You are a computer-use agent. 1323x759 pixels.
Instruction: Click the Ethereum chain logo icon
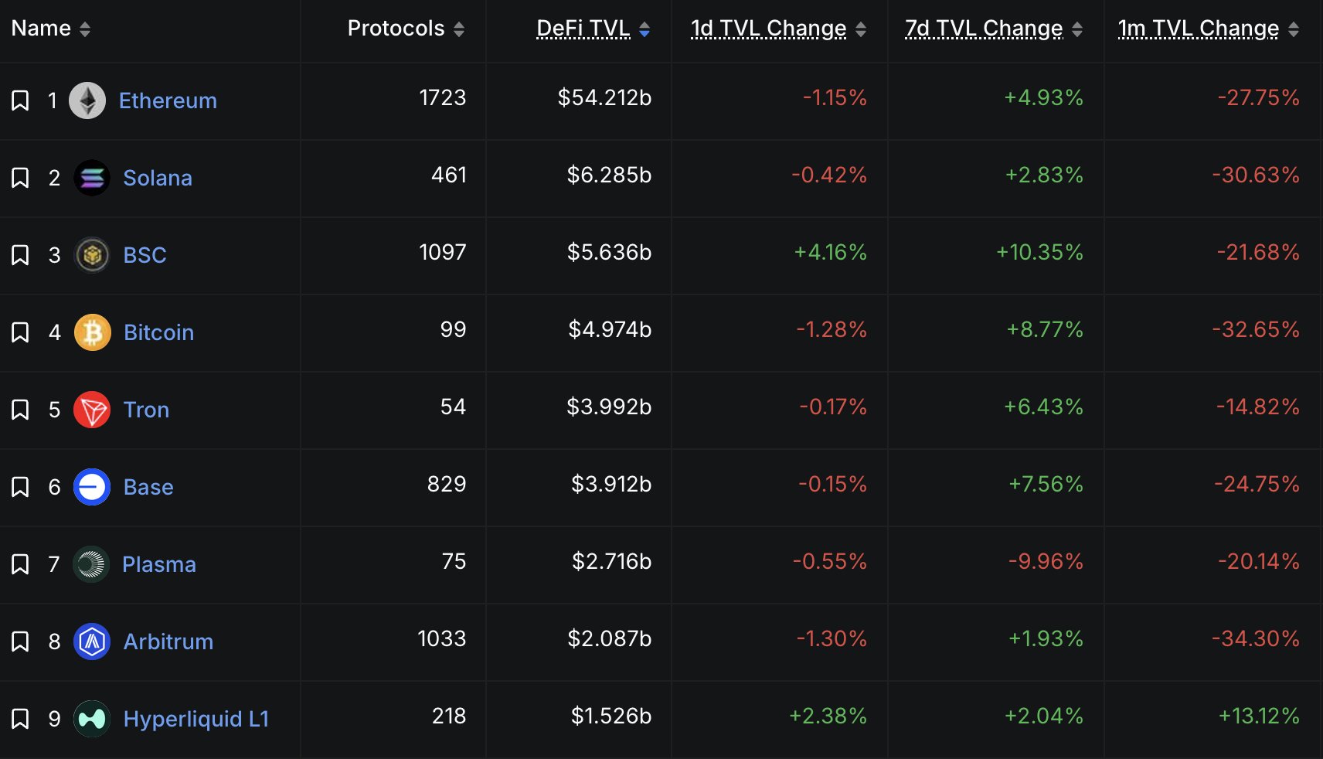(x=87, y=100)
